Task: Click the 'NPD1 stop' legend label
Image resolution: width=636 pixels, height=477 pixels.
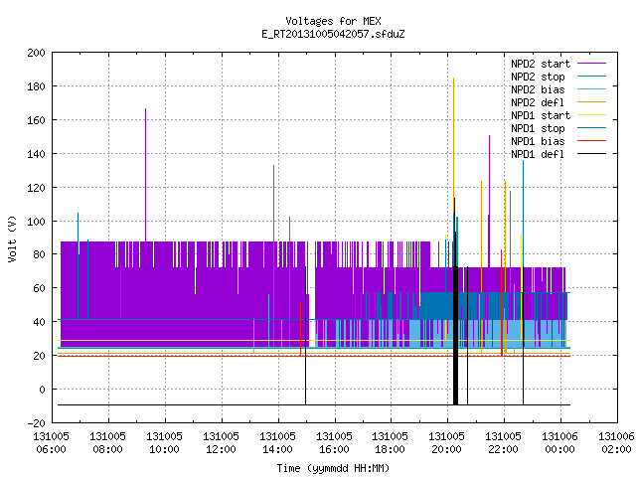Action: 538,128
